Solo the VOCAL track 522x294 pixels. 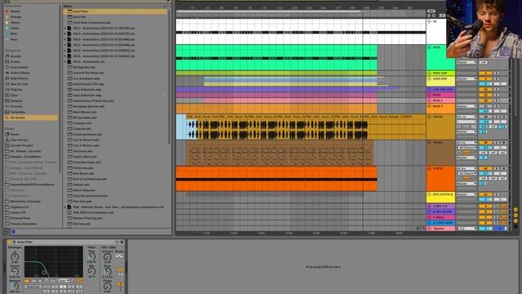[497, 117]
